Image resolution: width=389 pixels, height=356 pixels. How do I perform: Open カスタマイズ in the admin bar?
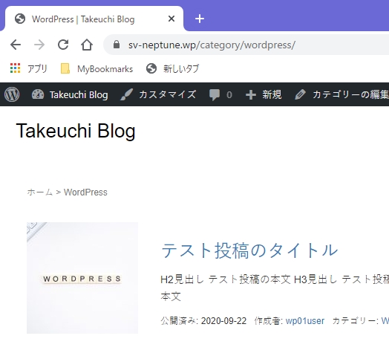[158, 94]
